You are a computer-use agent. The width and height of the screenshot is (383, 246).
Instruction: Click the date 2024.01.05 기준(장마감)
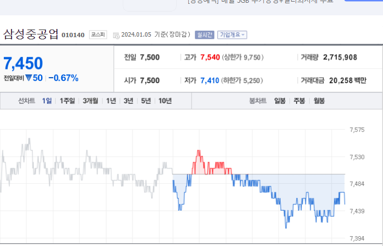[155, 34]
